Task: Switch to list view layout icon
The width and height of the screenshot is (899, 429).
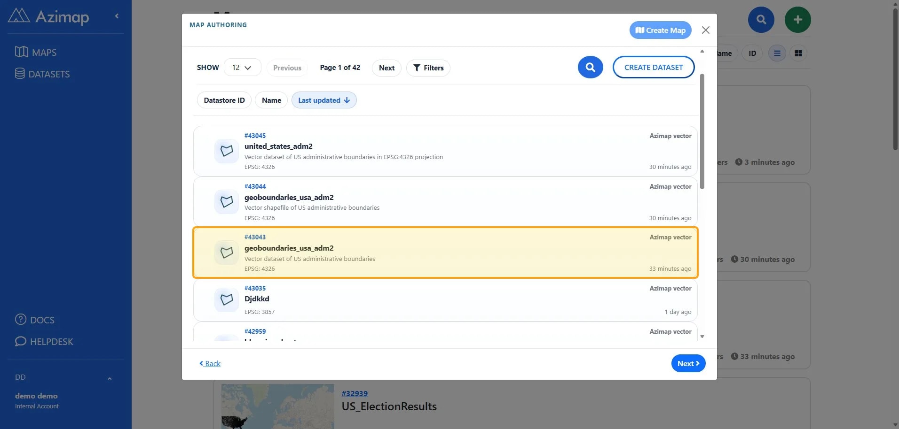Action: pos(777,54)
